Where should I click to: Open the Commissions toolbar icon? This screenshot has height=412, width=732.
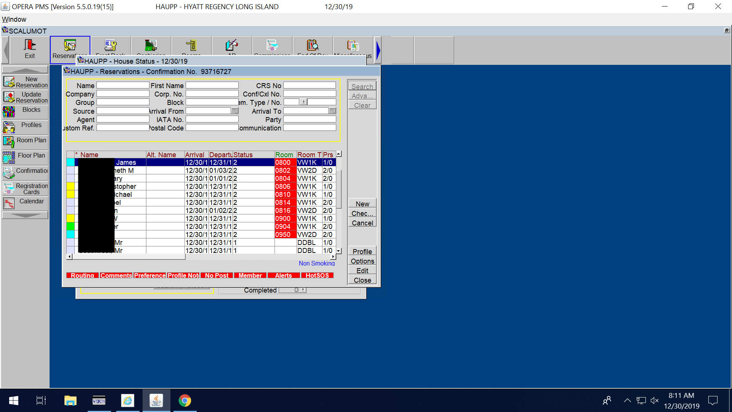(x=272, y=45)
